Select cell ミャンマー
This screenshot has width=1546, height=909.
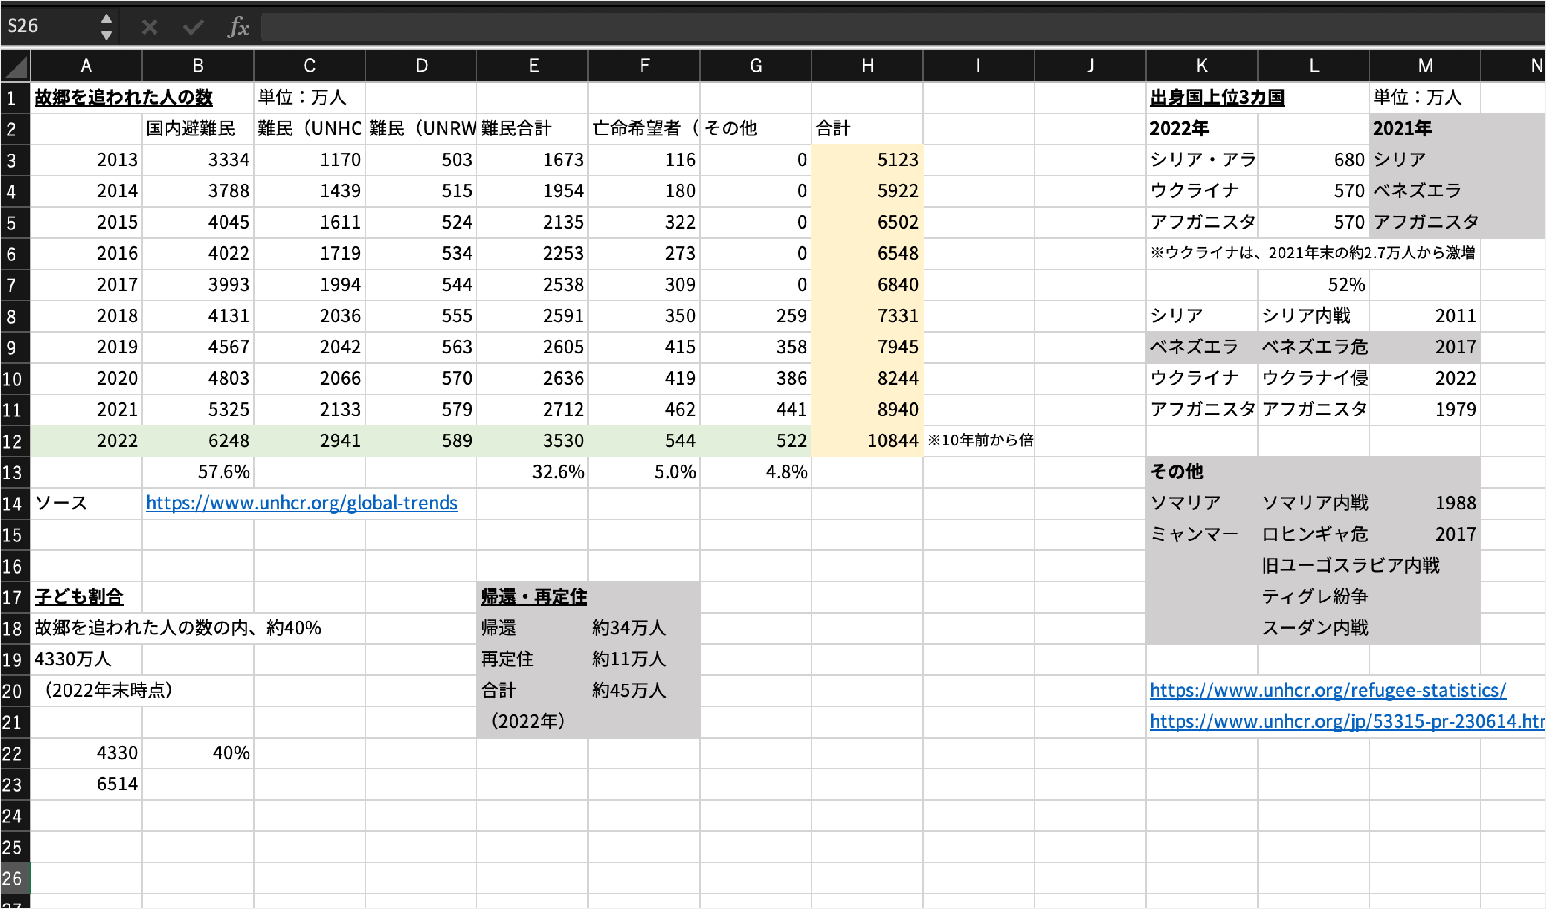[1202, 535]
